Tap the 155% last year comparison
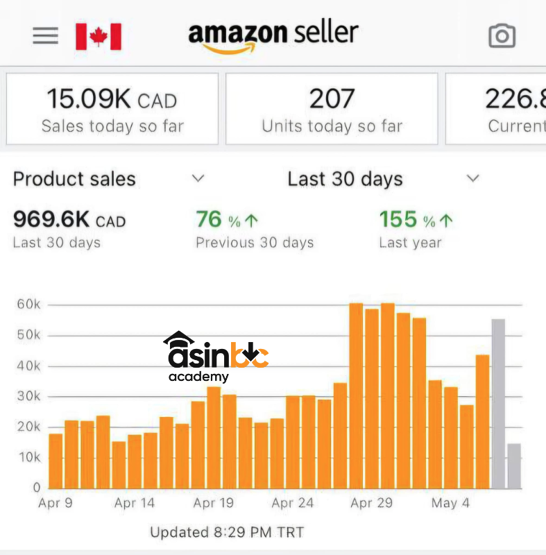The height and width of the screenshot is (555, 546). pos(416,229)
